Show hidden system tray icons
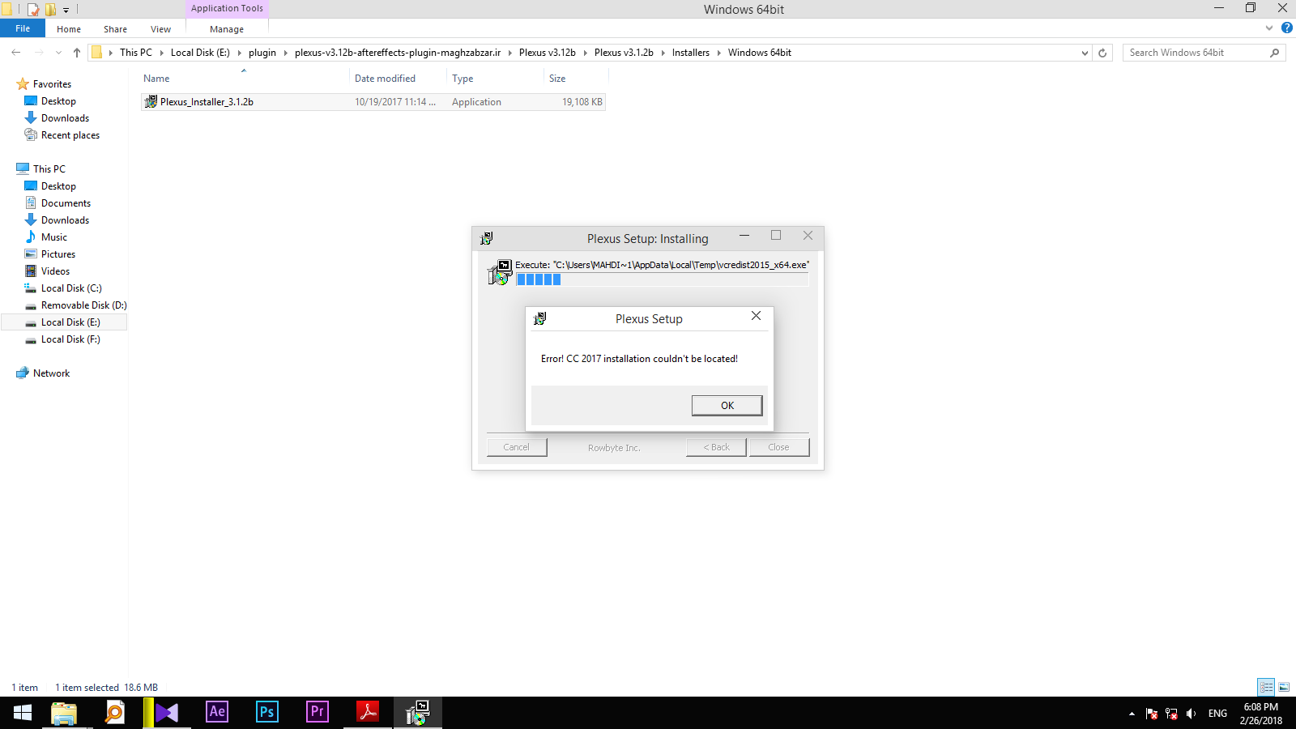The image size is (1296, 729). (1132, 714)
